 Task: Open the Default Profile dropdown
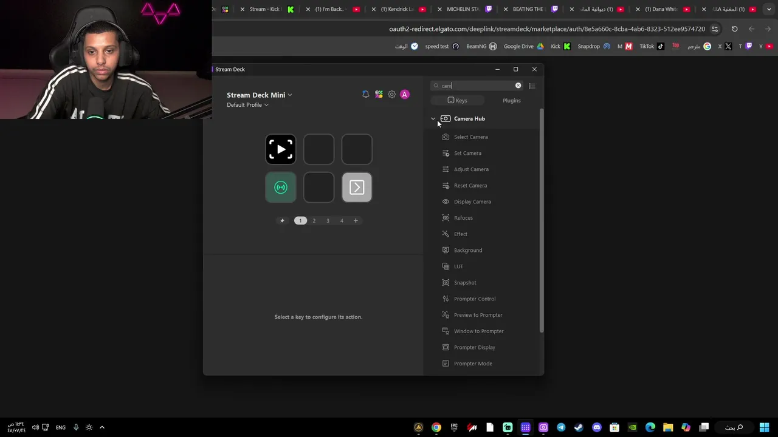coord(247,105)
